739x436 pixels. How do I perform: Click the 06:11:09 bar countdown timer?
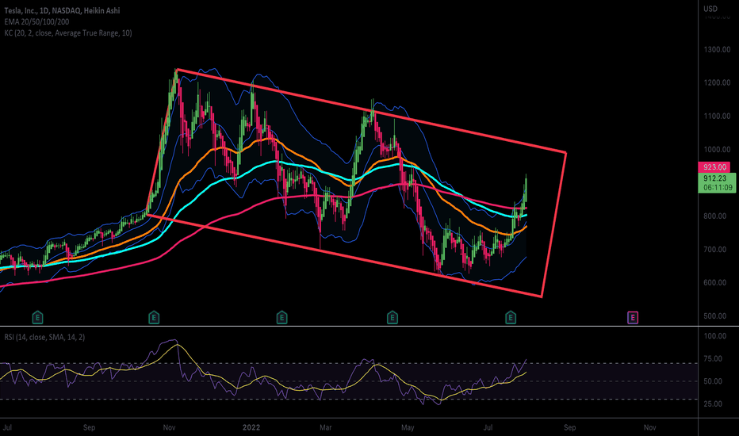pyautogui.click(x=718, y=188)
